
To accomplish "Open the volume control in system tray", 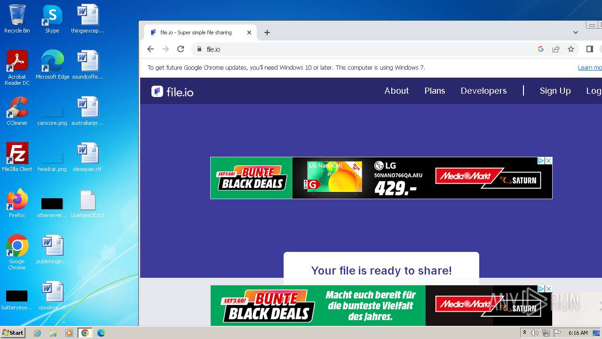I will click(535, 333).
